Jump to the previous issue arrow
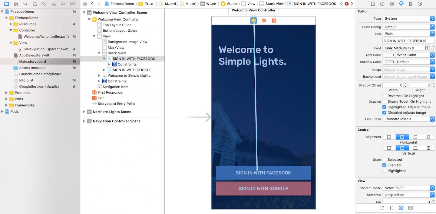 [x=342, y=4]
